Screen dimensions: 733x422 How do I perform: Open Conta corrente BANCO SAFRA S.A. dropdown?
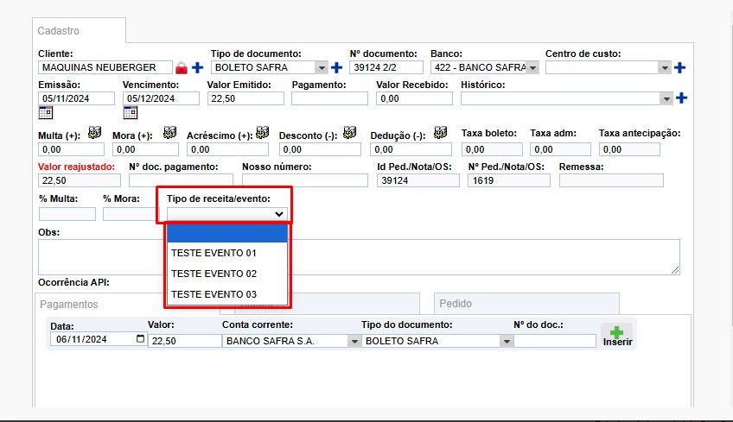click(354, 341)
